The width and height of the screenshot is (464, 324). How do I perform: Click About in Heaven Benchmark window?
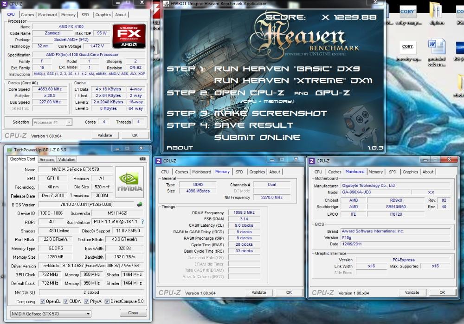[x=180, y=148]
